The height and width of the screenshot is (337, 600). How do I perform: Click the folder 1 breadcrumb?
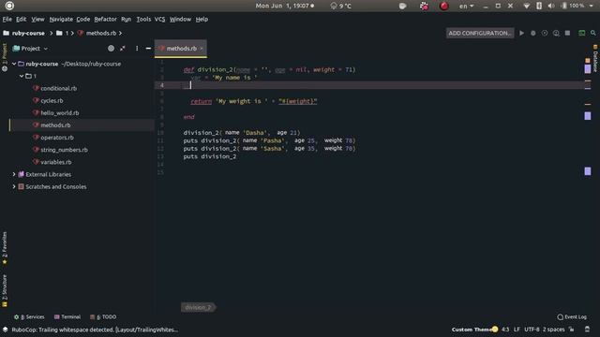pyautogui.click(x=63, y=34)
